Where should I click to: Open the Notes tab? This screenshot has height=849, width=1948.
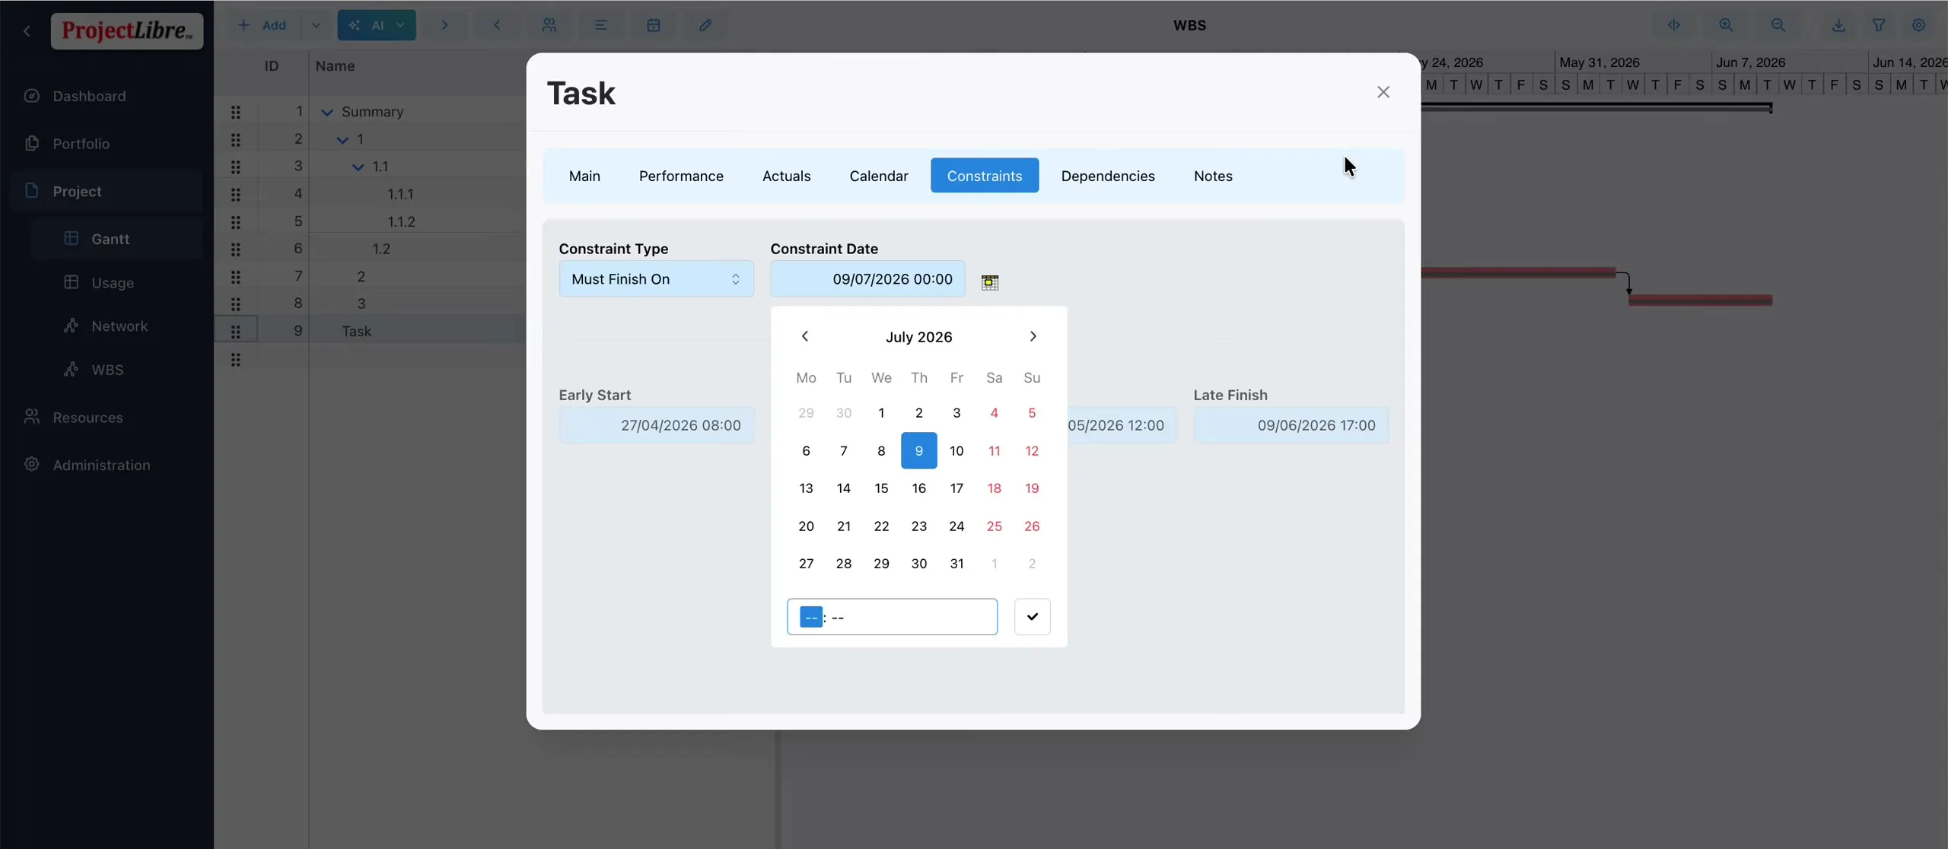[1213, 176]
